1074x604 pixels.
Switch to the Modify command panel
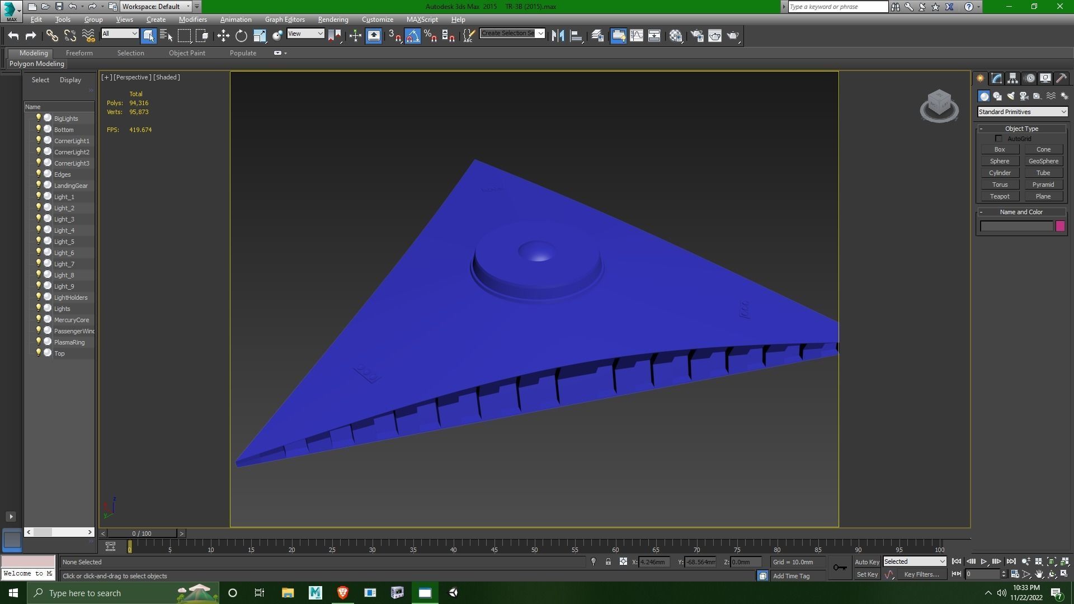tap(996, 78)
